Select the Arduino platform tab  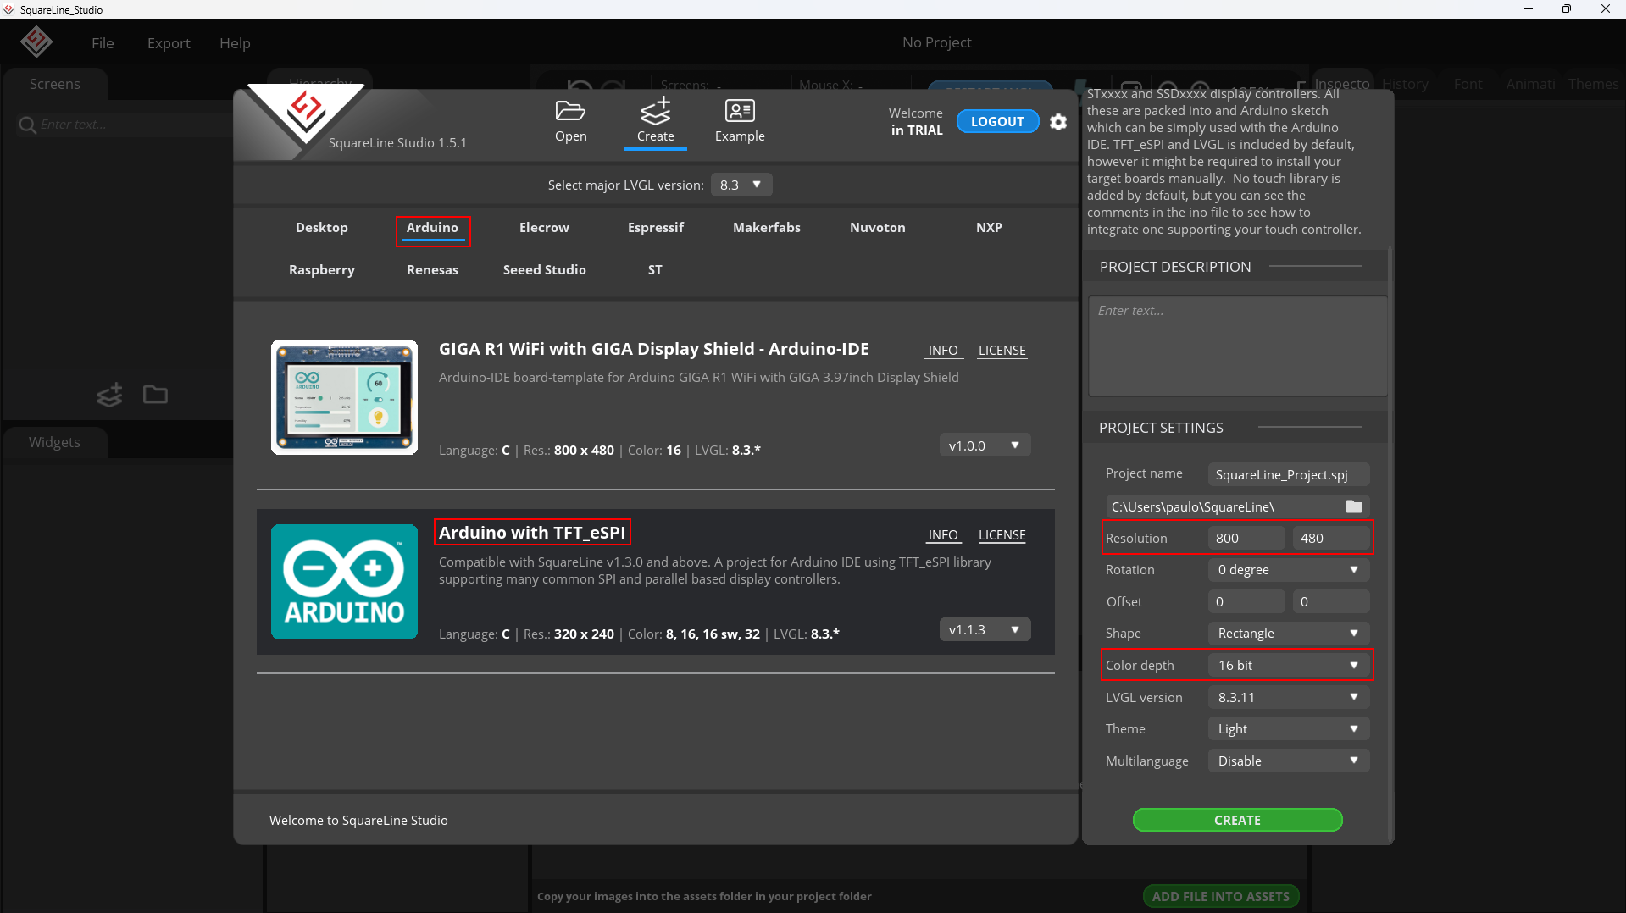pyautogui.click(x=432, y=227)
